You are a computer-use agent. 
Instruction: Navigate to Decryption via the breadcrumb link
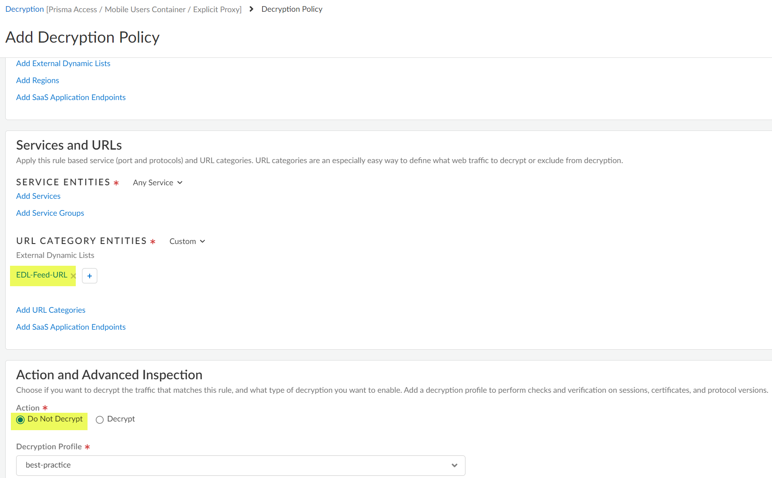tap(24, 9)
